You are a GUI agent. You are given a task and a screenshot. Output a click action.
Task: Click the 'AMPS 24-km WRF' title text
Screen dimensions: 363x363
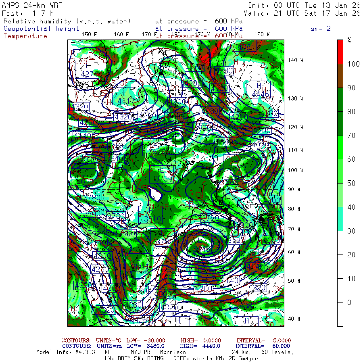(x=30, y=5)
